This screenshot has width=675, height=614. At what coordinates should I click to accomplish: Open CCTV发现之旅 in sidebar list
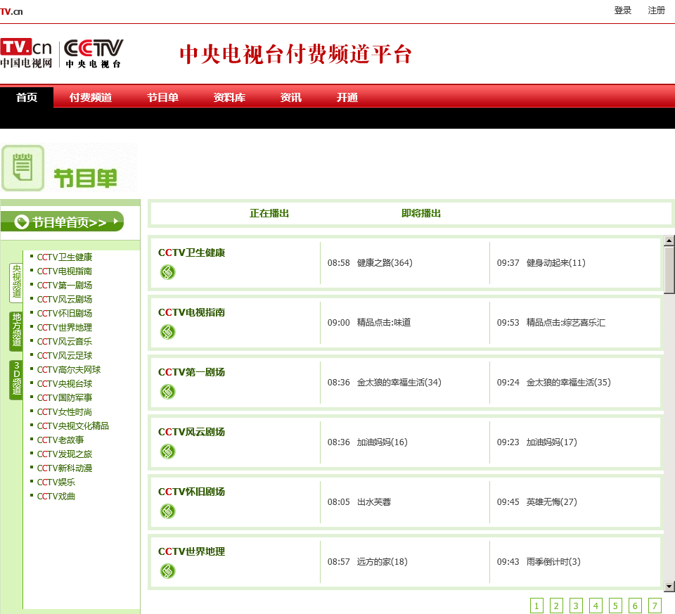pyautogui.click(x=65, y=454)
